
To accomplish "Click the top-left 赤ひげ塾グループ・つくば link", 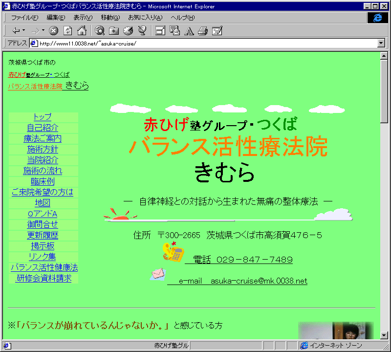I will 39,75.
